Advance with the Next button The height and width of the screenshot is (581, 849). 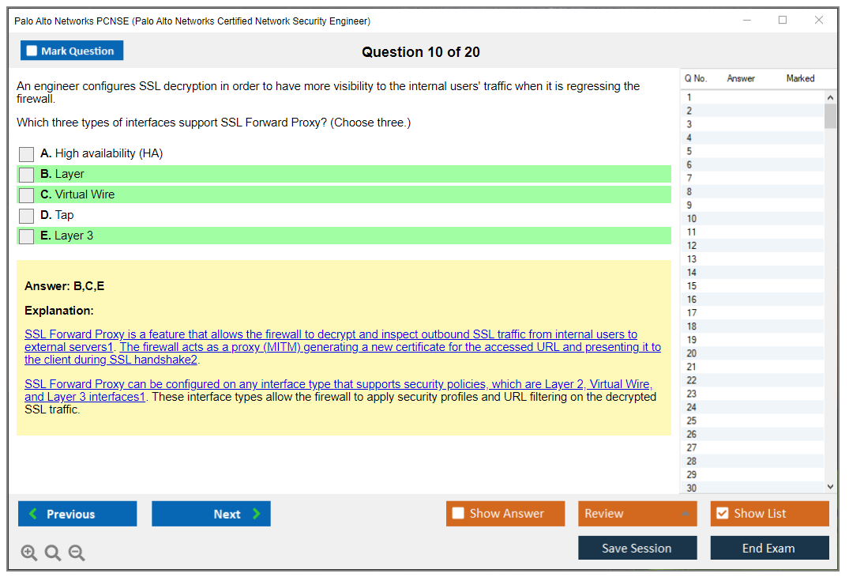coord(211,514)
